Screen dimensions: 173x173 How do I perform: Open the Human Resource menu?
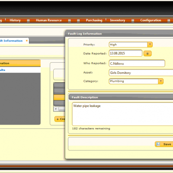pyautogui.click(x=49, y=20)
